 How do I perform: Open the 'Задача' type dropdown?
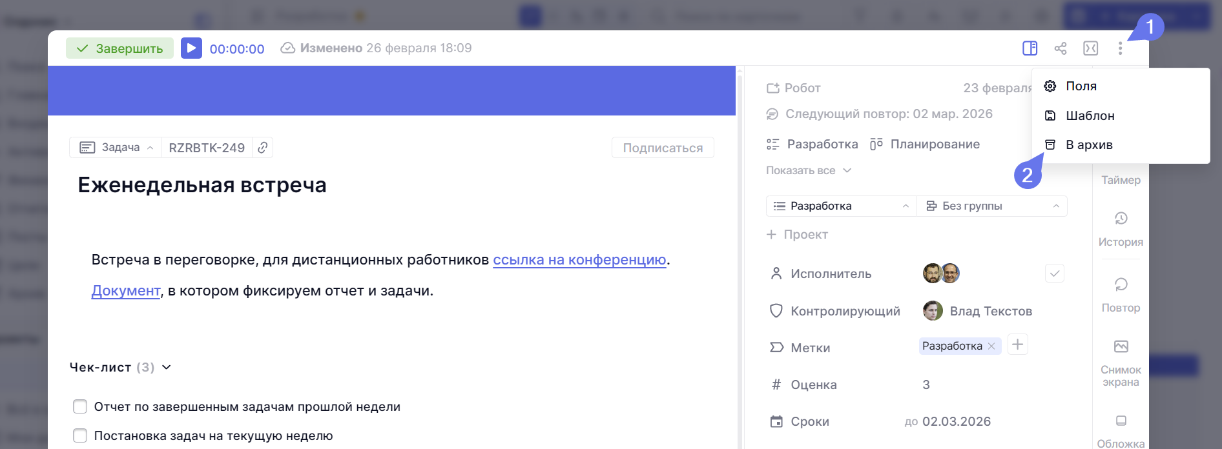coord(116,148)
